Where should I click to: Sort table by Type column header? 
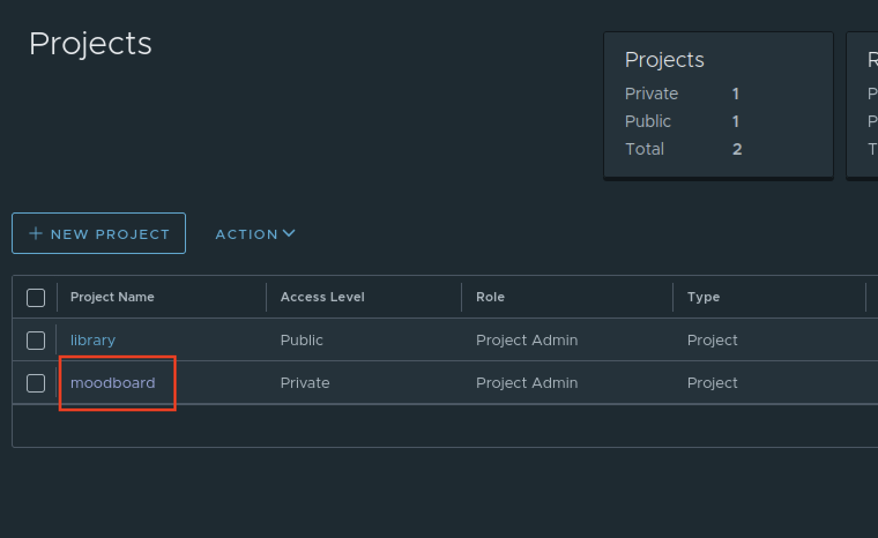click(x=703, y=297)
